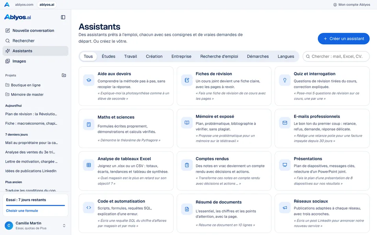Click the Camille Martin avatar circle
This screenshot has width=377, height=235.
(x=9, y=226)
